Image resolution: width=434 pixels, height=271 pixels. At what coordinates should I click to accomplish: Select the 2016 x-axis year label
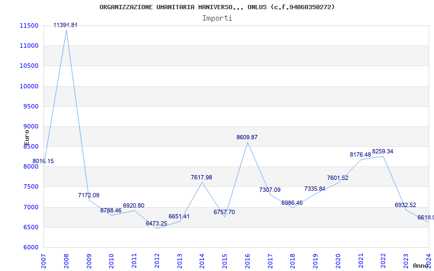pyautogui.click(x=247, y=261)
